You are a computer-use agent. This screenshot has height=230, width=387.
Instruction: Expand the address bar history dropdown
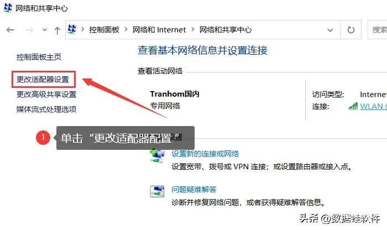(x=330, y=30)
